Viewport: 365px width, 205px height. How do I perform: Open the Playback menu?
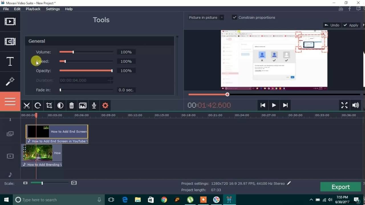click(33, 9)
